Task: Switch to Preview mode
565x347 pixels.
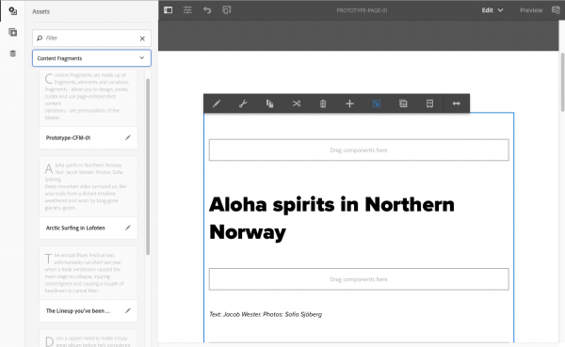Action: [x=531, y=10]
